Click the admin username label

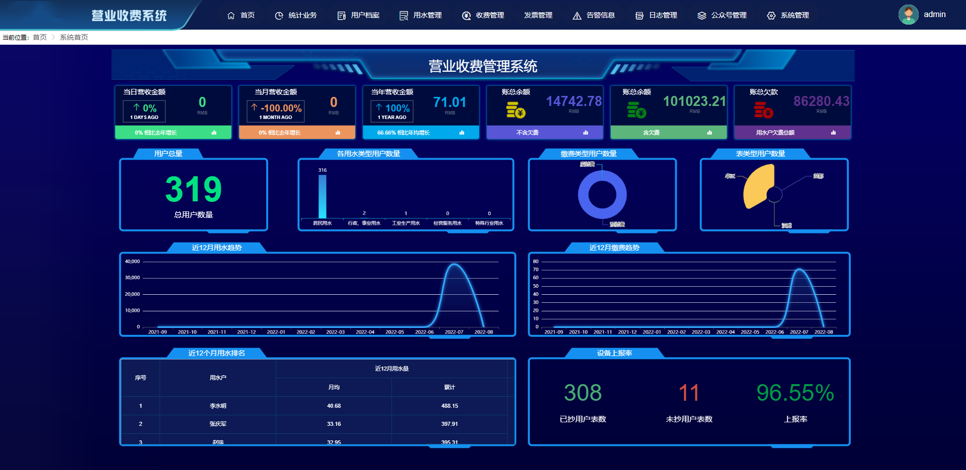(x=934, y=15)
